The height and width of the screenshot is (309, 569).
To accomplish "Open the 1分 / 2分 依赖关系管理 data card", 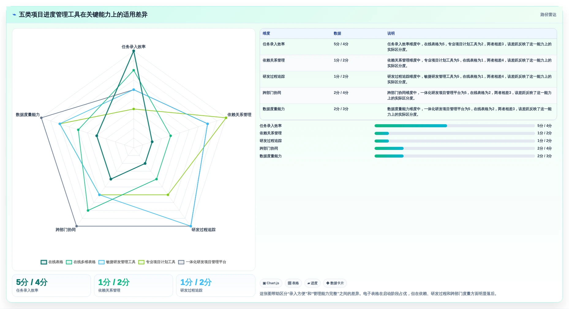I will point(134,285).
